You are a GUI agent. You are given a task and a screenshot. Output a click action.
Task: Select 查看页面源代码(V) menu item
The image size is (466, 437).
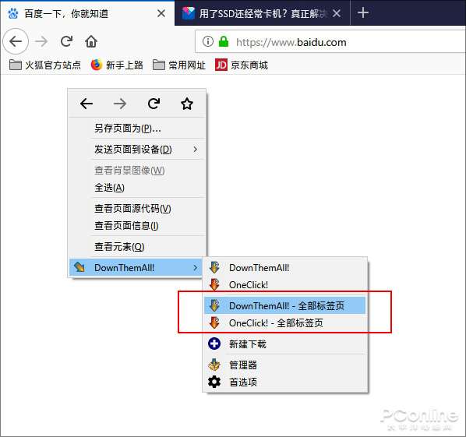point(137,208)
